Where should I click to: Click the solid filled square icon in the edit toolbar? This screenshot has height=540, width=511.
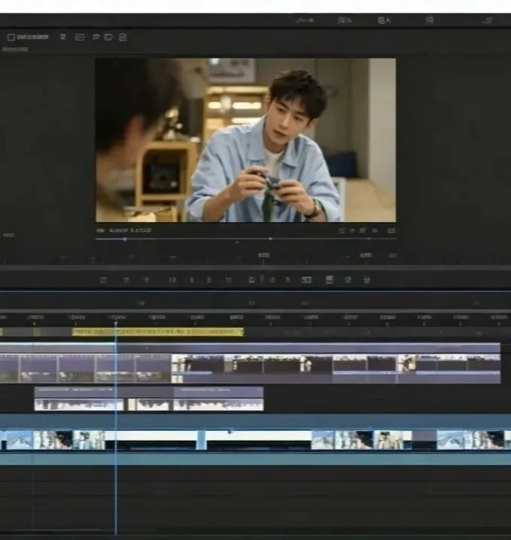tap(330, 279)
